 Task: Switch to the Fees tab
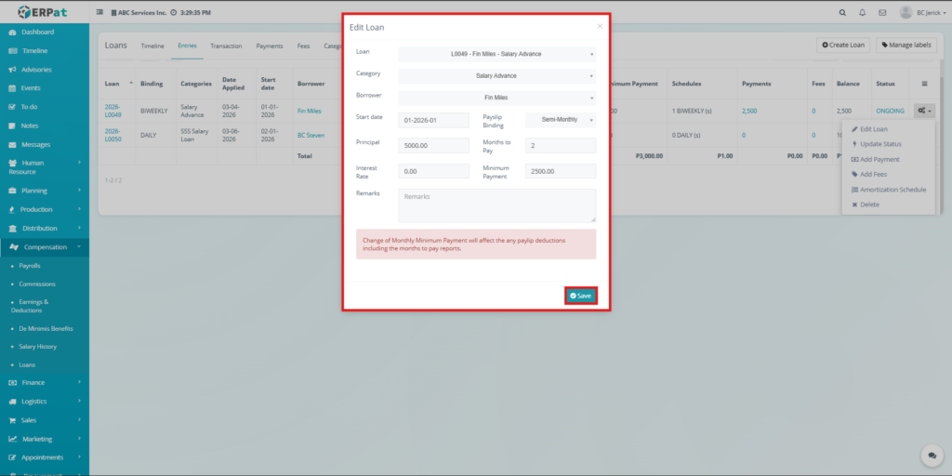(x=304, y=46)
